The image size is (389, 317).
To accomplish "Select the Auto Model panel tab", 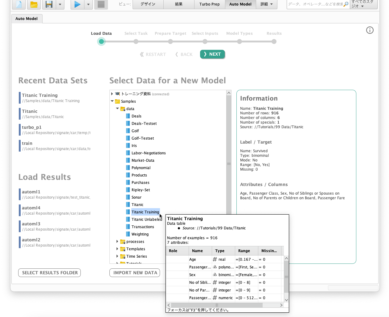I will point(27,18).
